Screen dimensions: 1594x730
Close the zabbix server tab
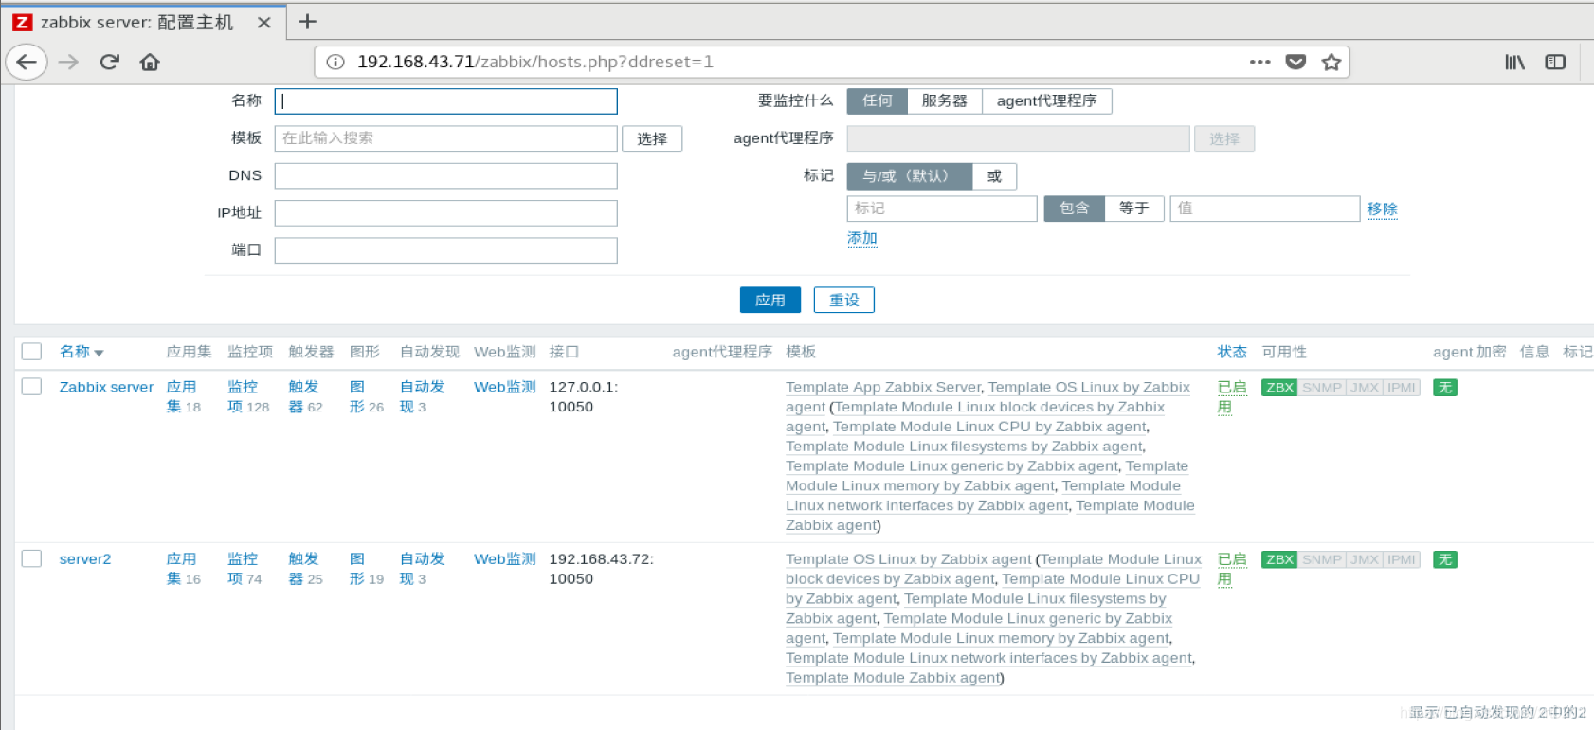pos(264,23)
